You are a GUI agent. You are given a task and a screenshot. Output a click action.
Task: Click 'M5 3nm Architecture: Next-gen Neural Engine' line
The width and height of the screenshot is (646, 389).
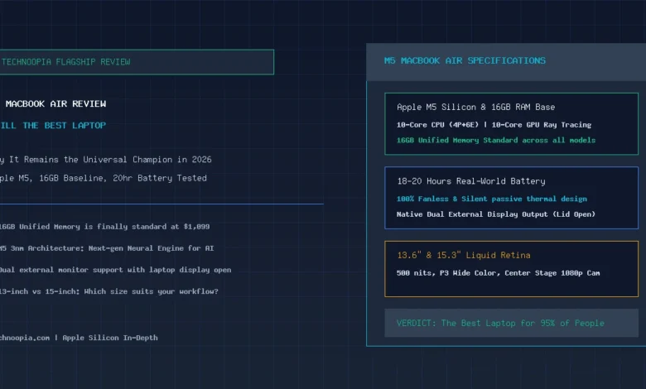pyautogui.click(x=107, y=248)
